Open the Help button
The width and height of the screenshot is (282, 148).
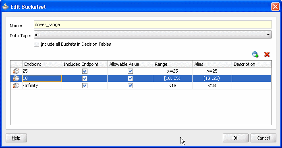pyautogui.click(x=16, y=138)
